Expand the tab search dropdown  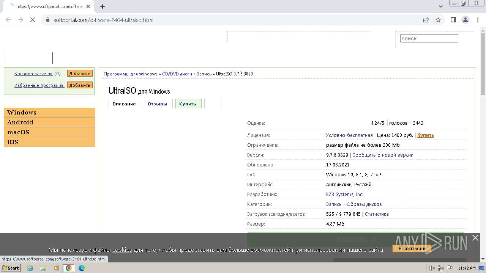pyautogui.click(x=441, y=6)
